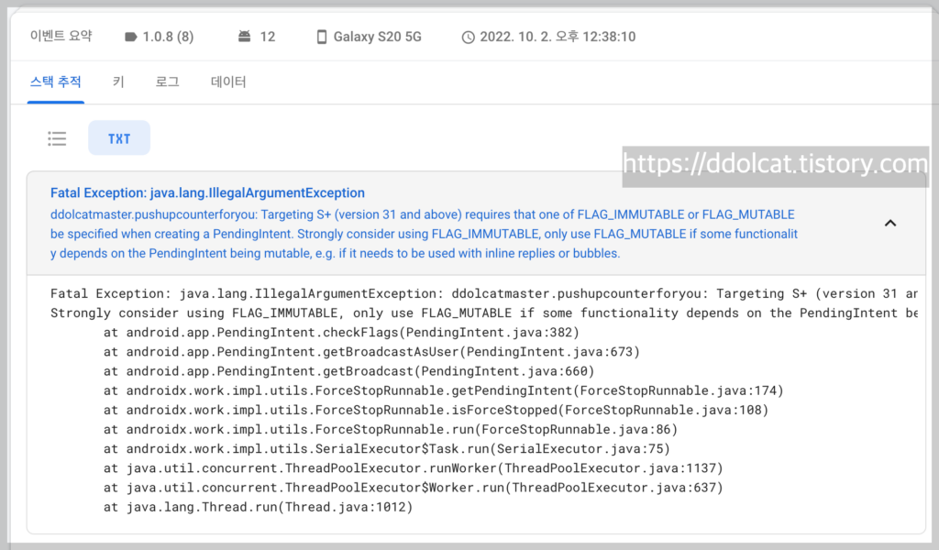The width and height of the screenshot is (939, 550).
Task: Switch to the list view icon
Action: coord(57,138)
